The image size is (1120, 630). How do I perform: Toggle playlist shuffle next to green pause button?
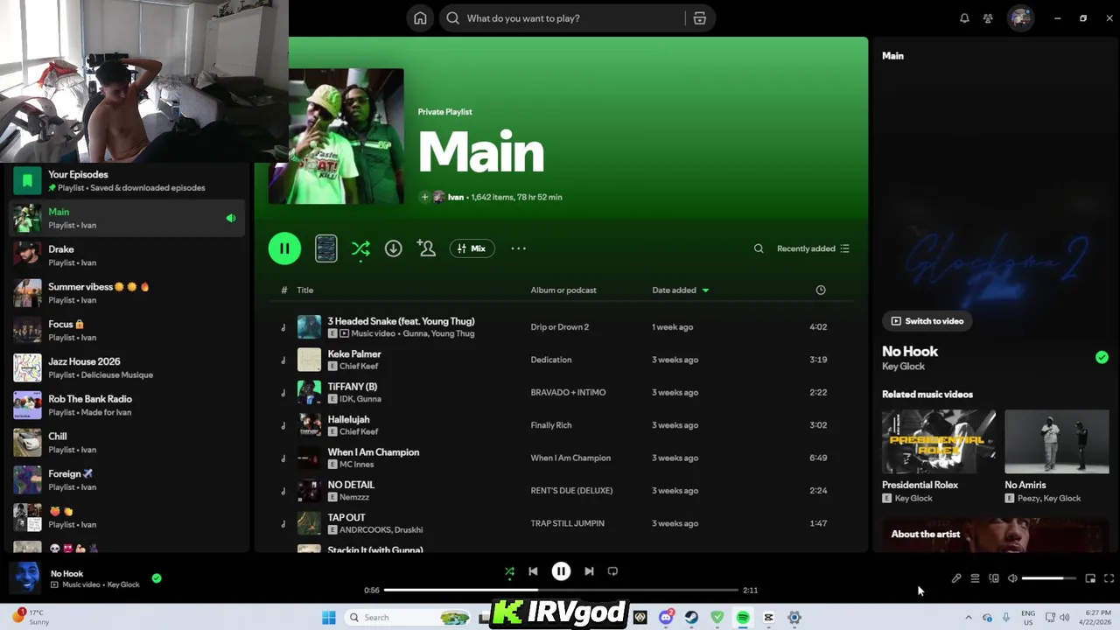pyautogui.click(x=360, y=248)
